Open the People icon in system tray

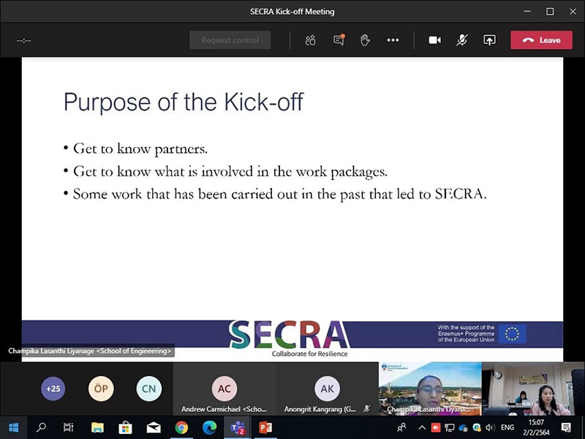(x=401, y=427)
